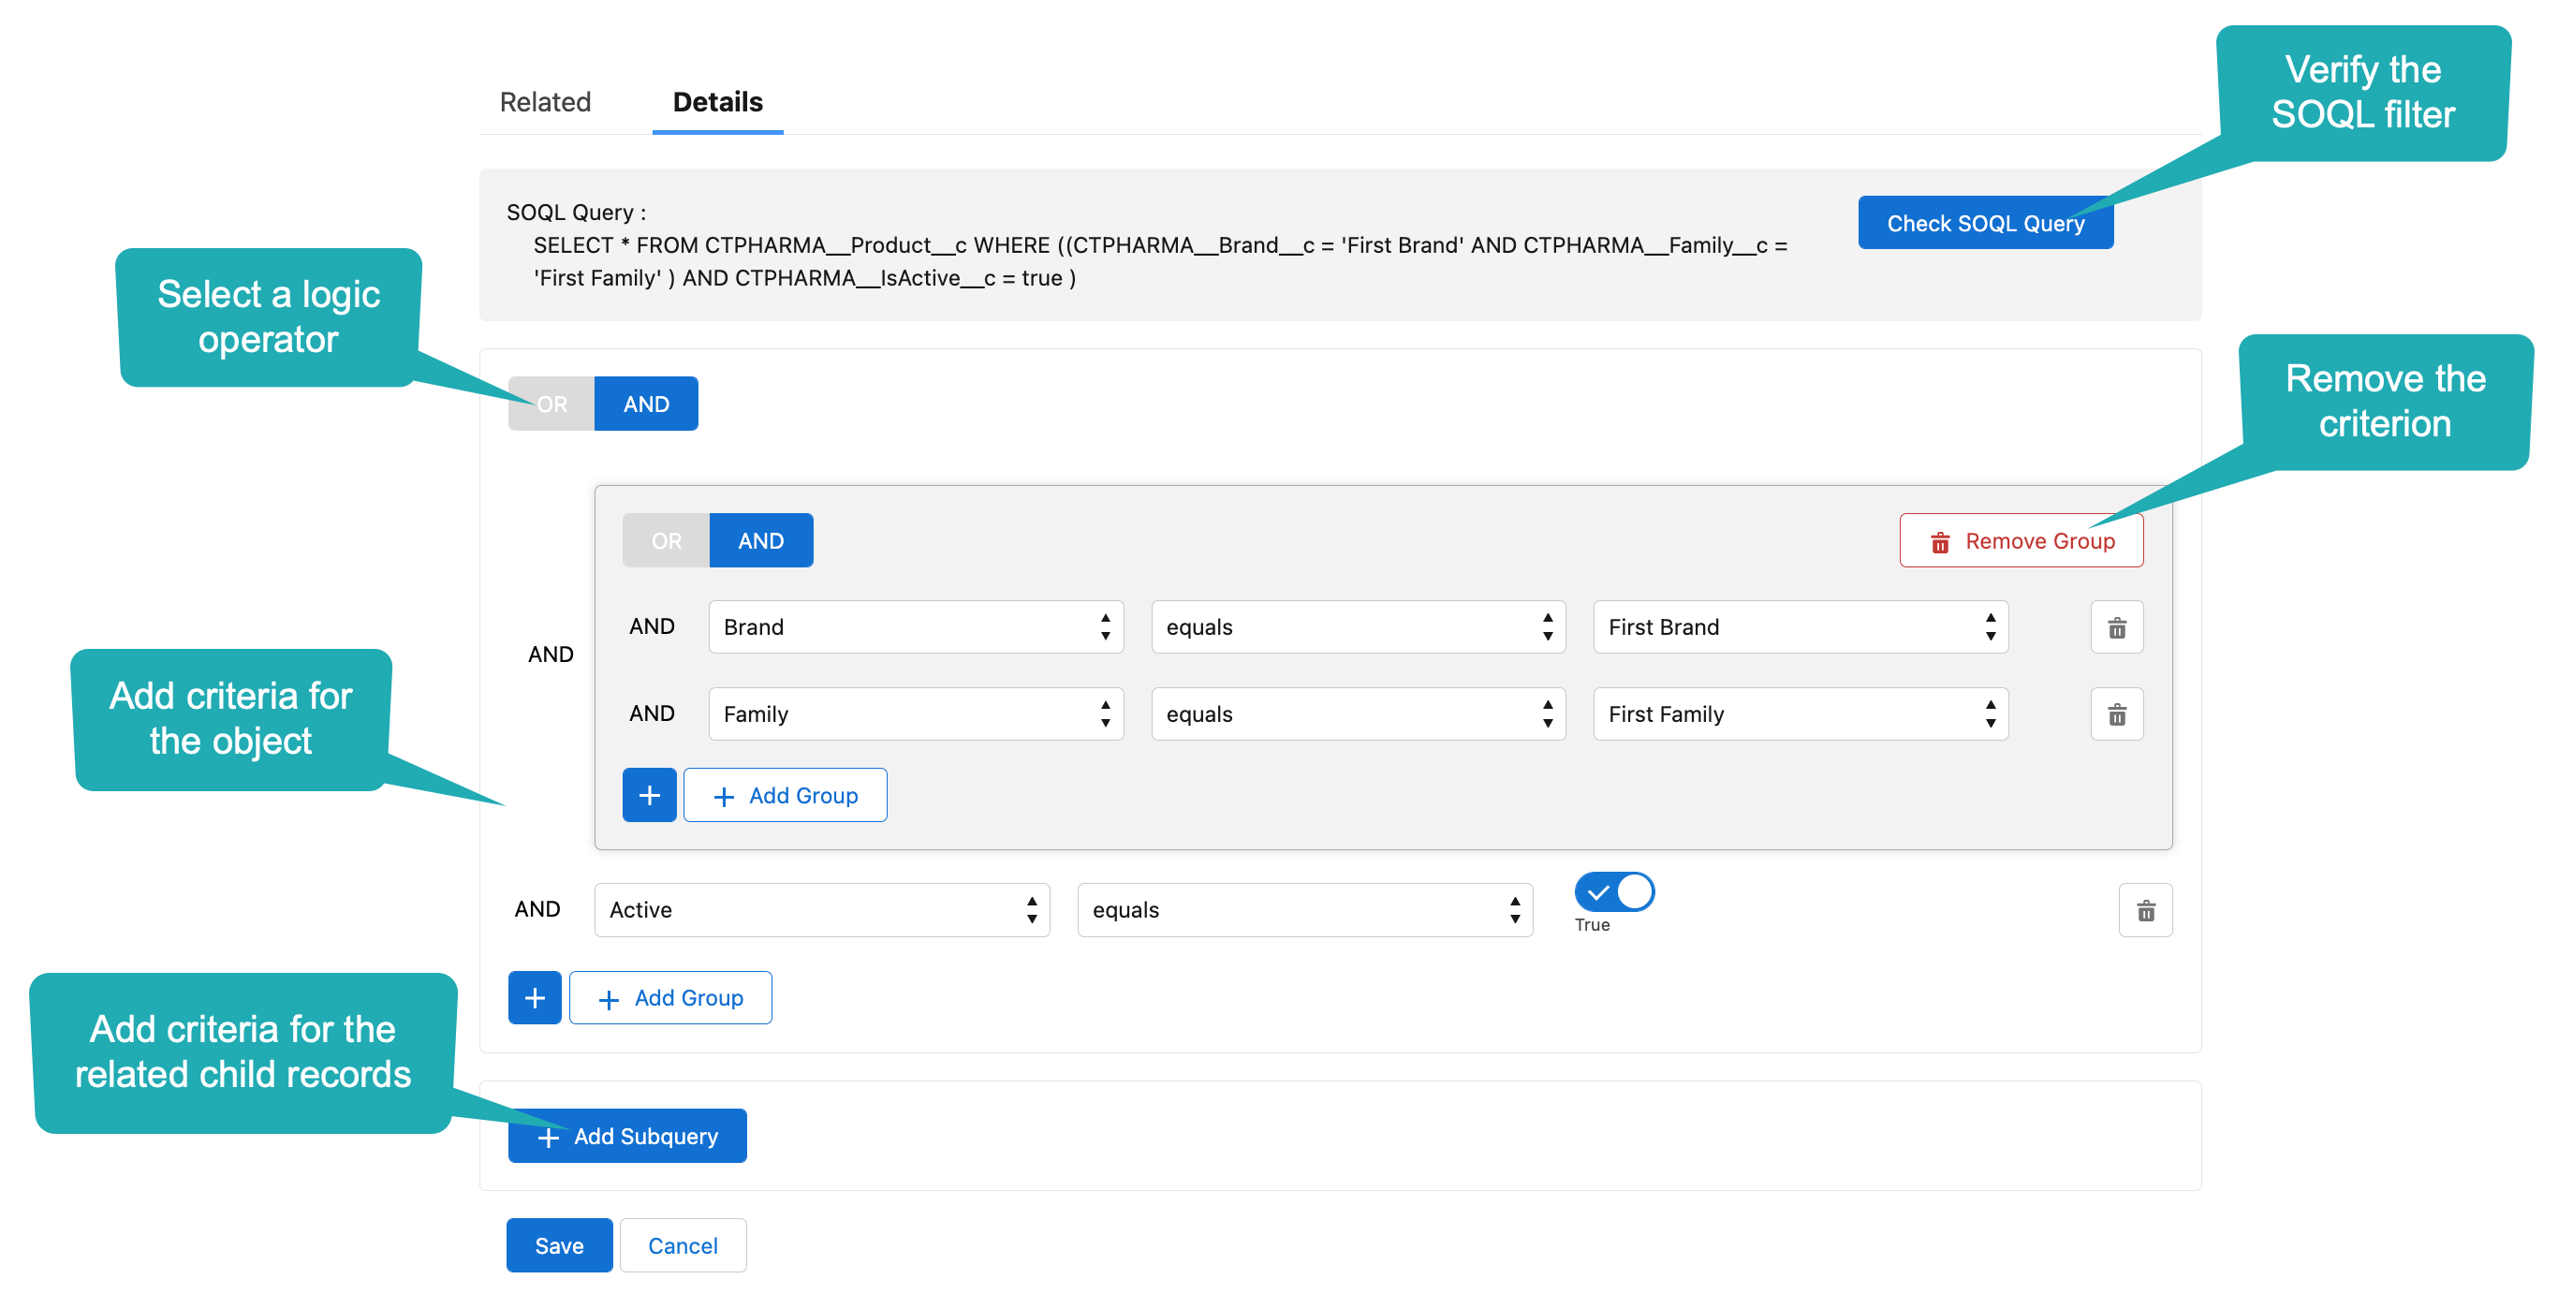Switch the top-level logic operator to OR
2558x1294 pixels.
pos(551,404)
